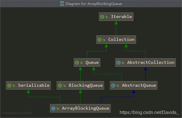Select the Iterable interface node
The width and height of the screenshot is (182, 118).
tap(116, 17)
